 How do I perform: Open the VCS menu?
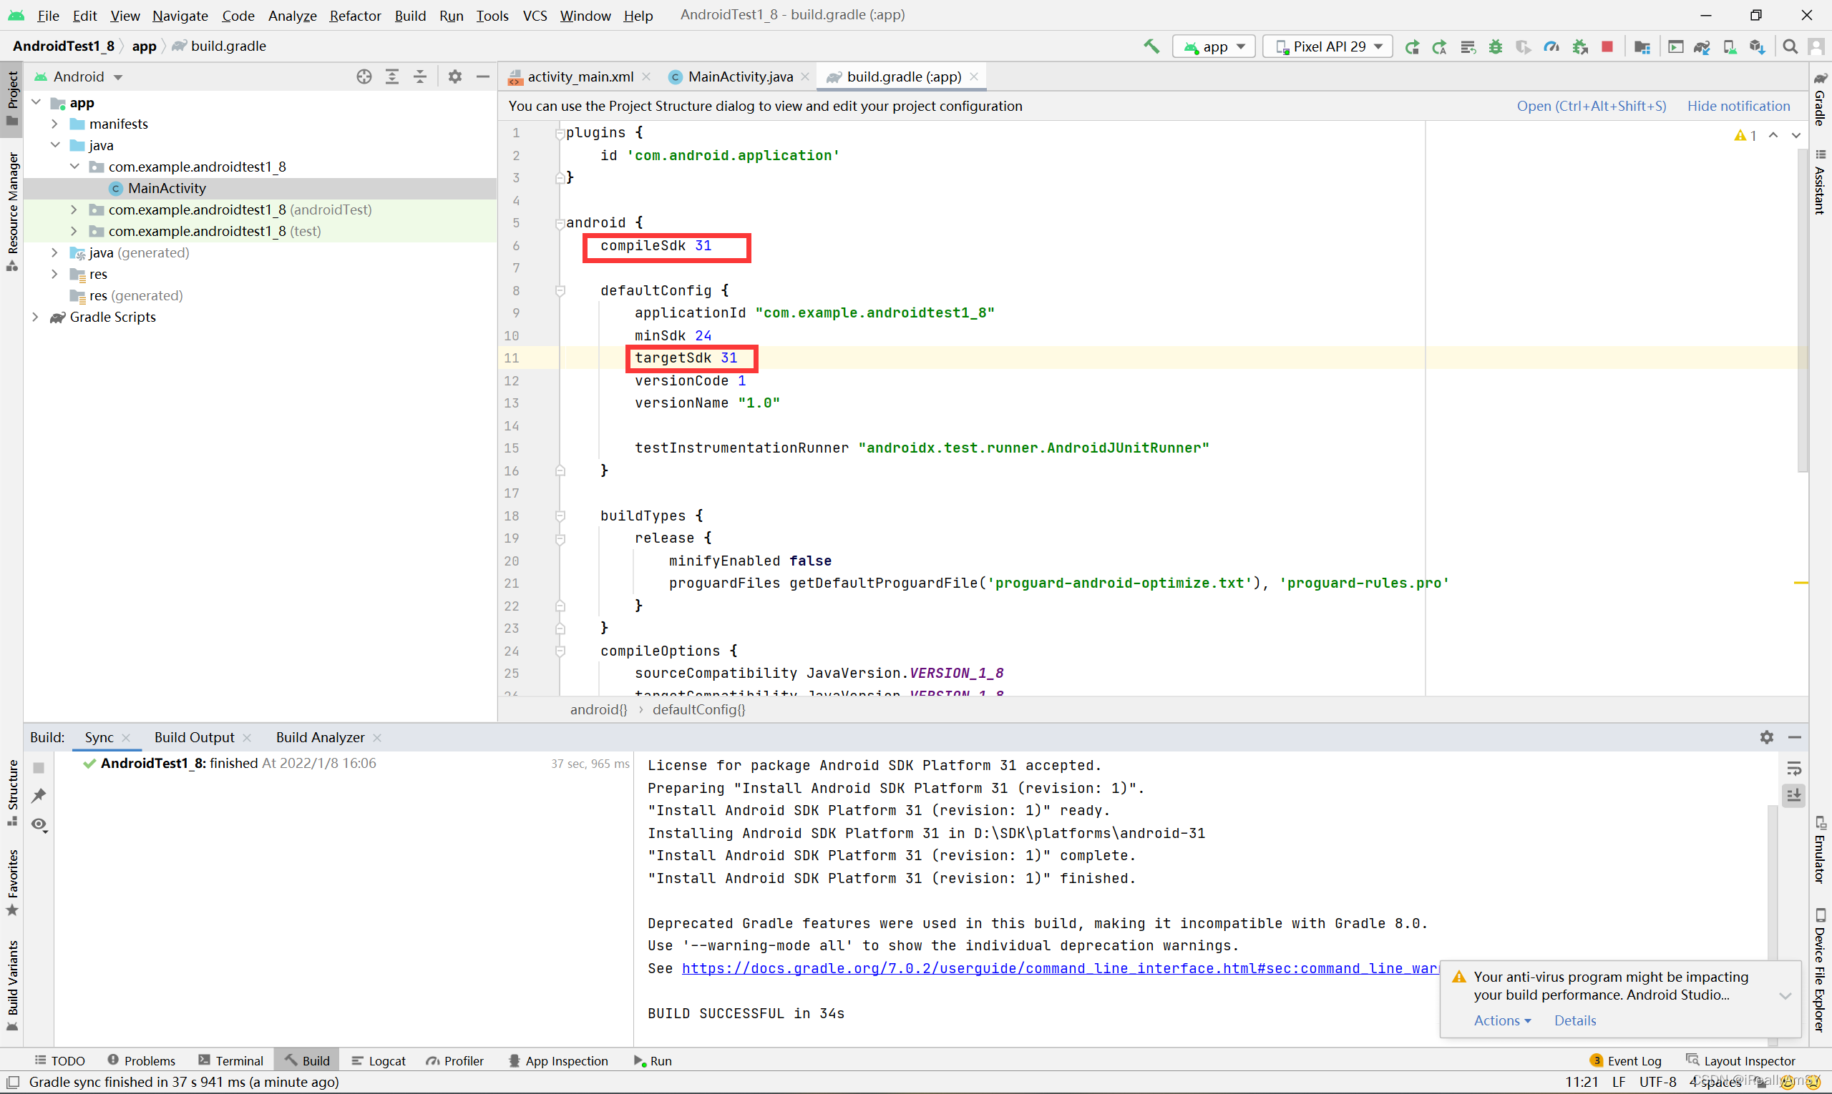click(535, 16)
